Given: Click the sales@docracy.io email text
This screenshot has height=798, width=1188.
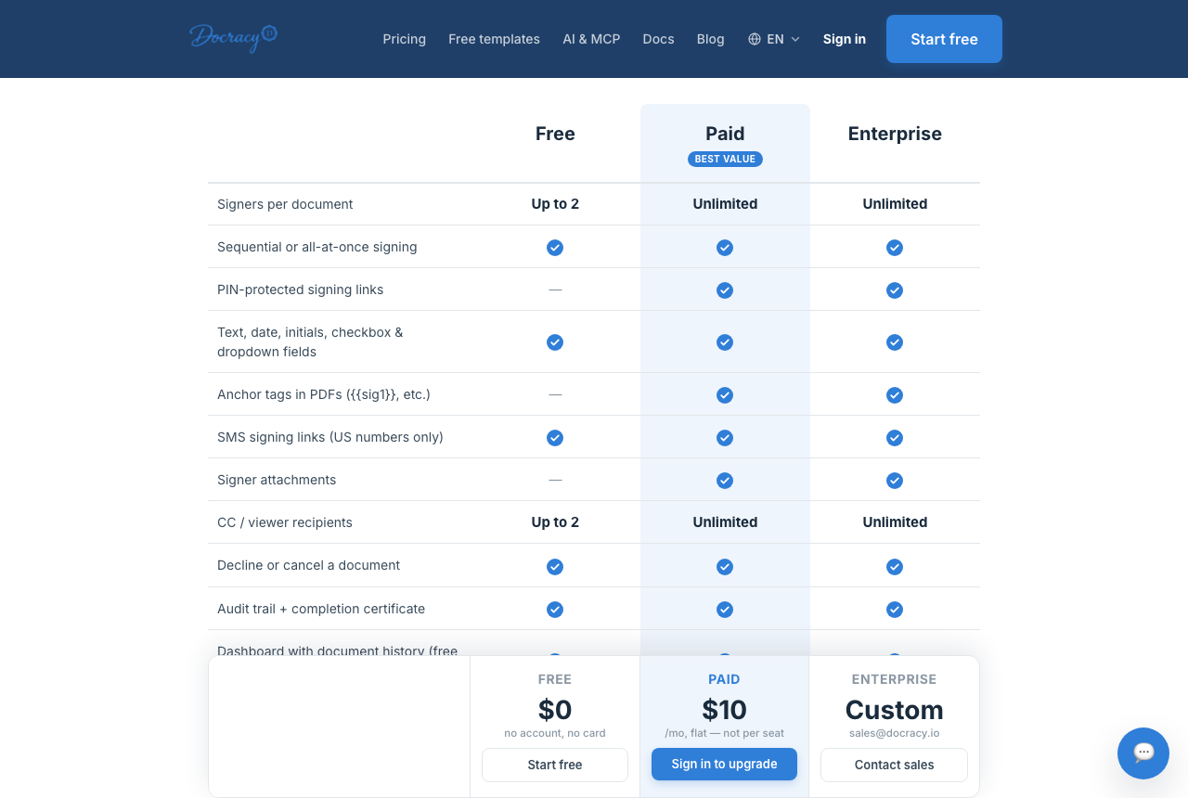Looking at the screenshot, I should pos(894,733).
